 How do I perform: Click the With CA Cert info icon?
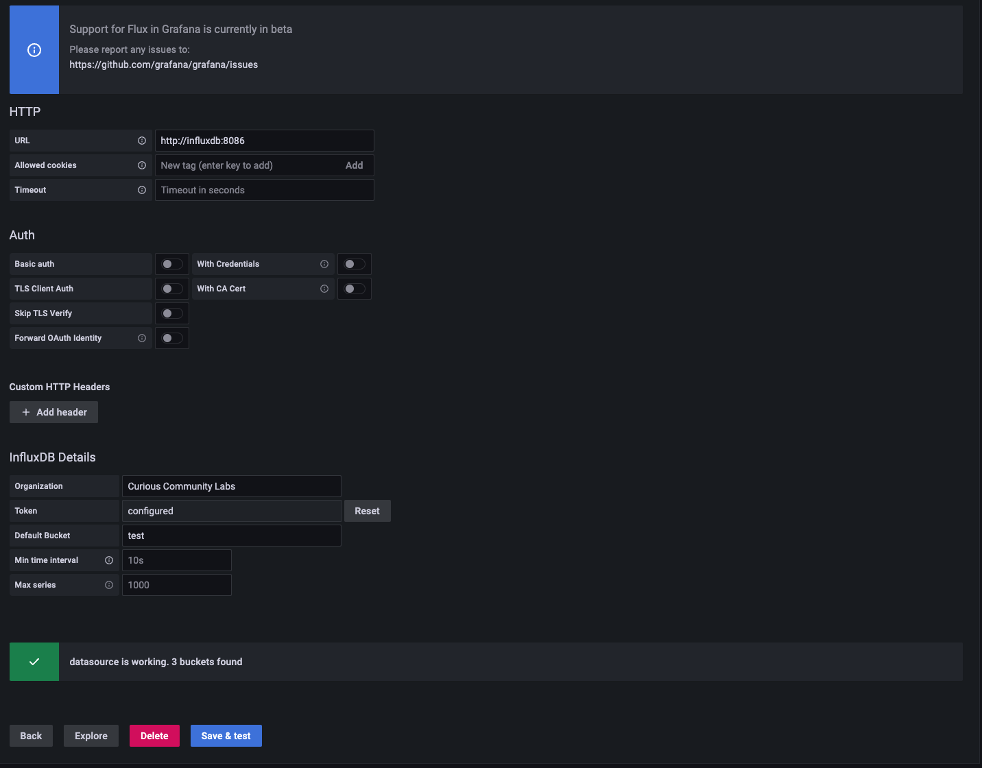click(x=324, y=289)
